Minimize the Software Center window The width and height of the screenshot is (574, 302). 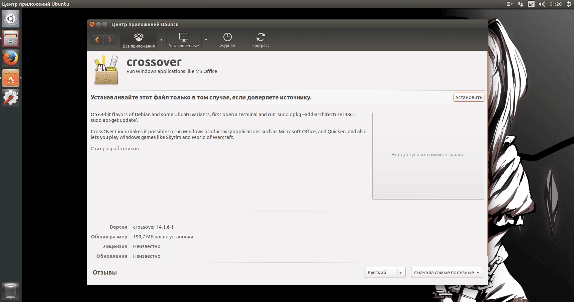point(98,24)
